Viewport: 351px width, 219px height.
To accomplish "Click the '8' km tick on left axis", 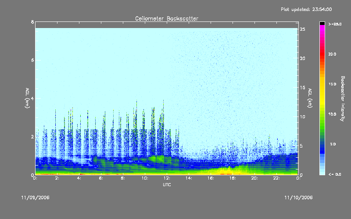I will (32, 22).
